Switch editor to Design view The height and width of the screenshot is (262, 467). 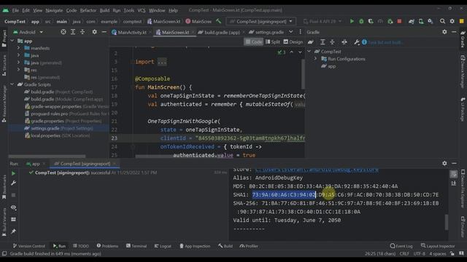(x=293, y=42)
